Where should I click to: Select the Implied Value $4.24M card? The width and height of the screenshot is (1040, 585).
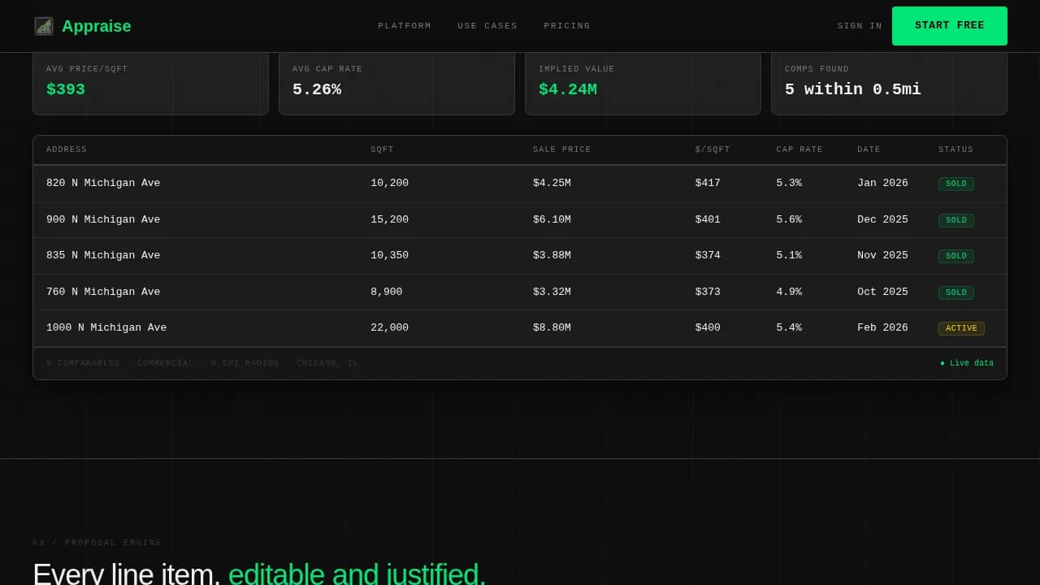pos(643,83)
